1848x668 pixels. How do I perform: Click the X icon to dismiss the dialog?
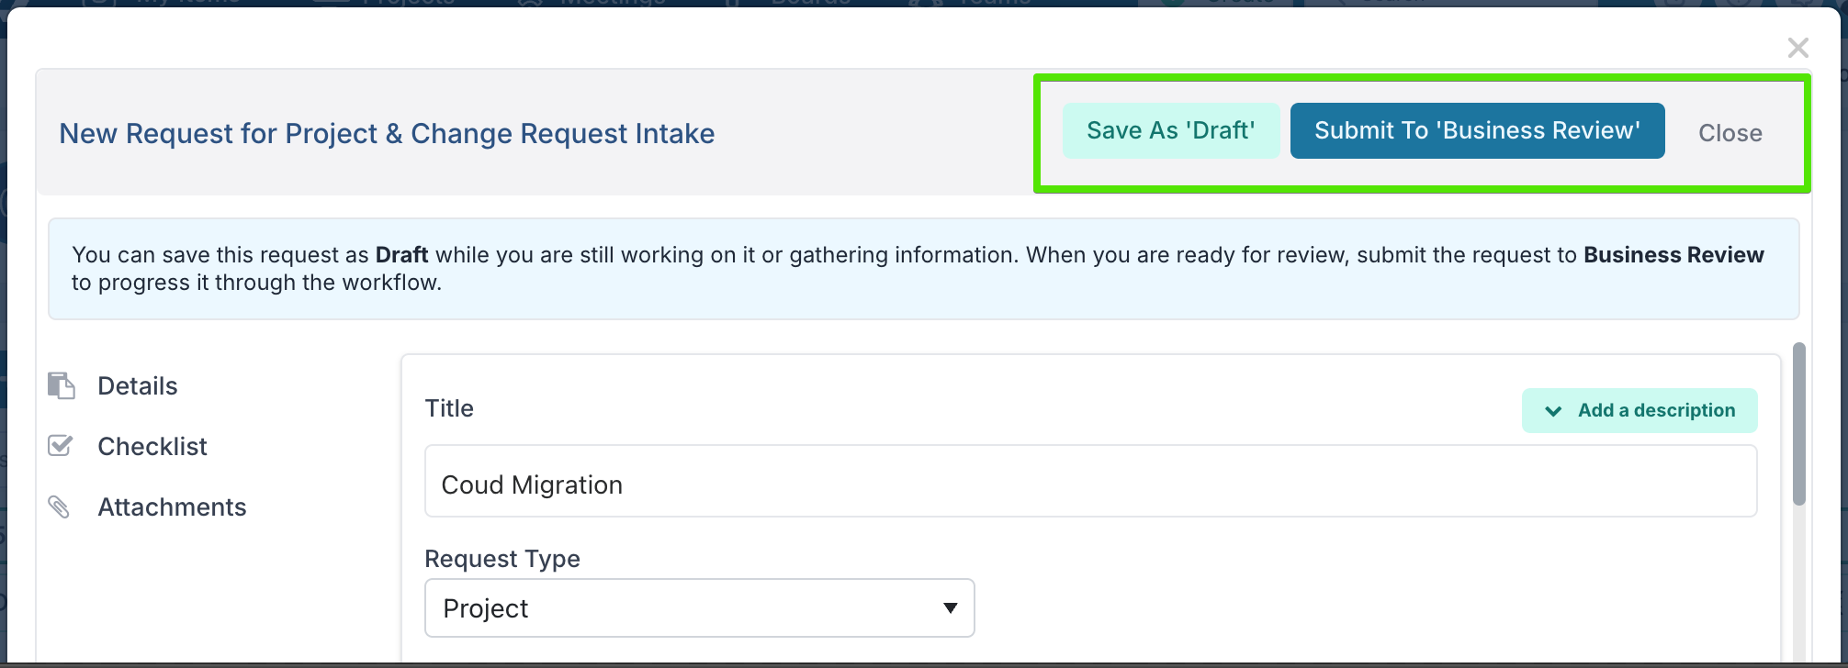1797,48
